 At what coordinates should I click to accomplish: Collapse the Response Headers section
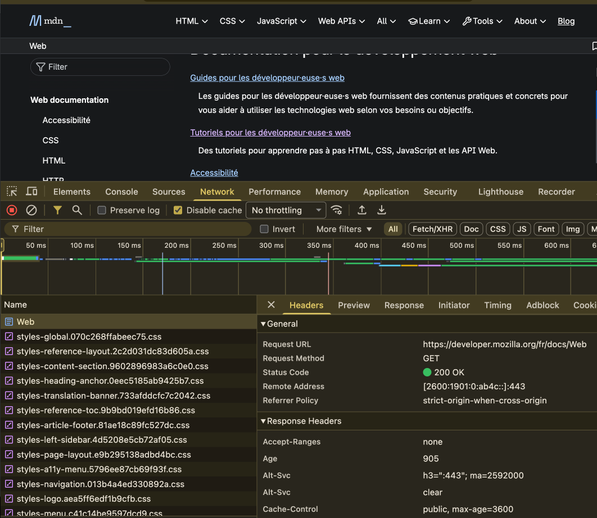263,421
